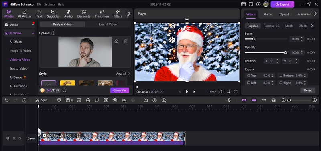The height and width of the screenshot is (151, 321).
Task: Open the Settings menu
Action: (49, 4)
